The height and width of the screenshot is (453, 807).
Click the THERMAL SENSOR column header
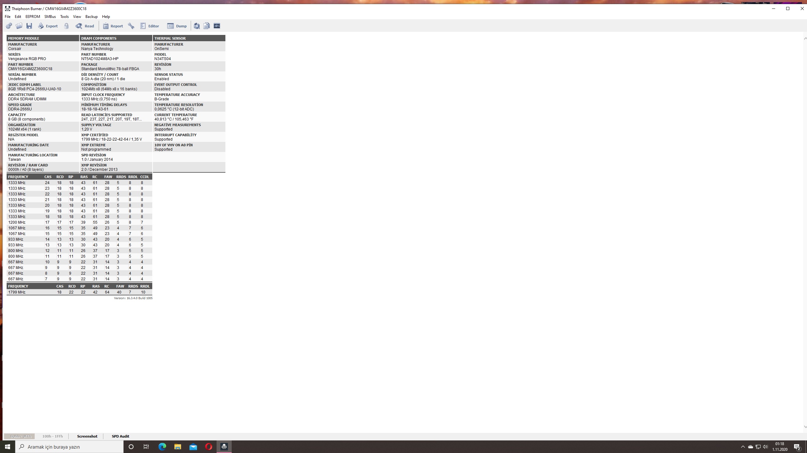coord(189,38)
